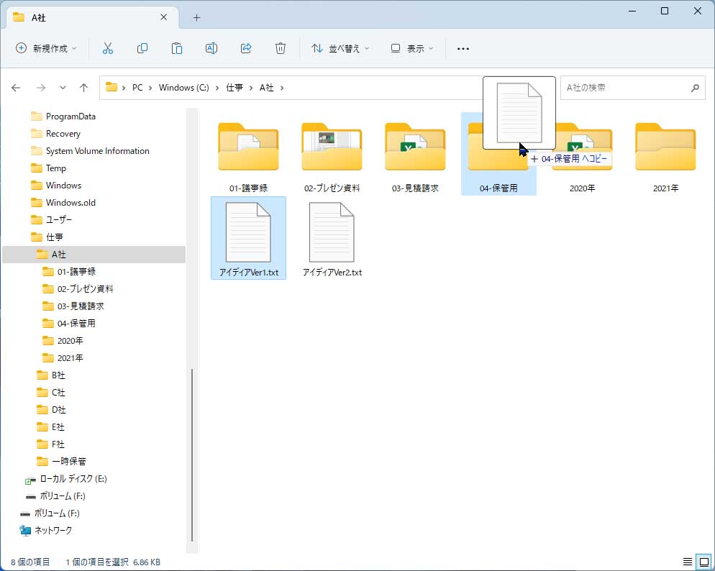Image resolution: width=715 pixels, height=571 pixels.
Task: Open the 並べ替え sort dropdown
Action: (x=340, y=48)
